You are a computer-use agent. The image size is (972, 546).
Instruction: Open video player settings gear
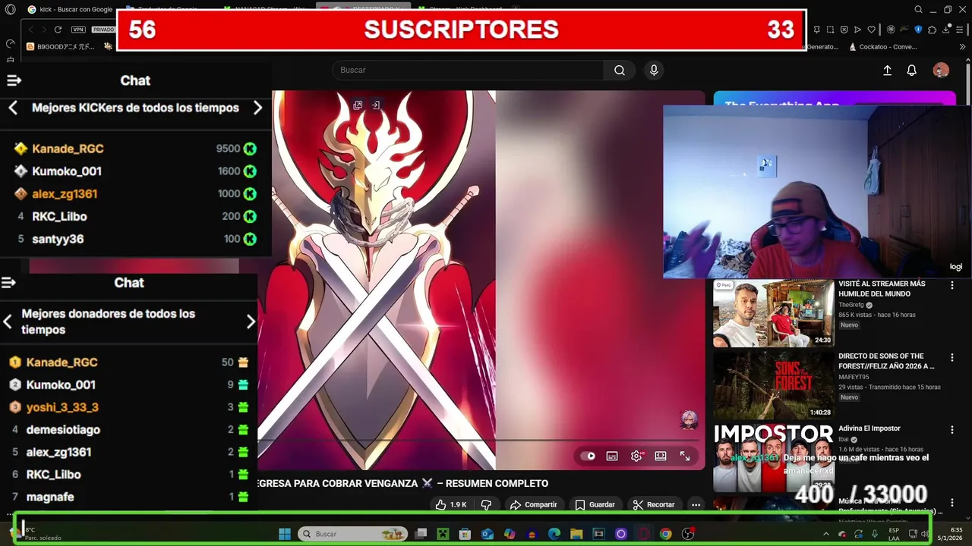point(636,456)
